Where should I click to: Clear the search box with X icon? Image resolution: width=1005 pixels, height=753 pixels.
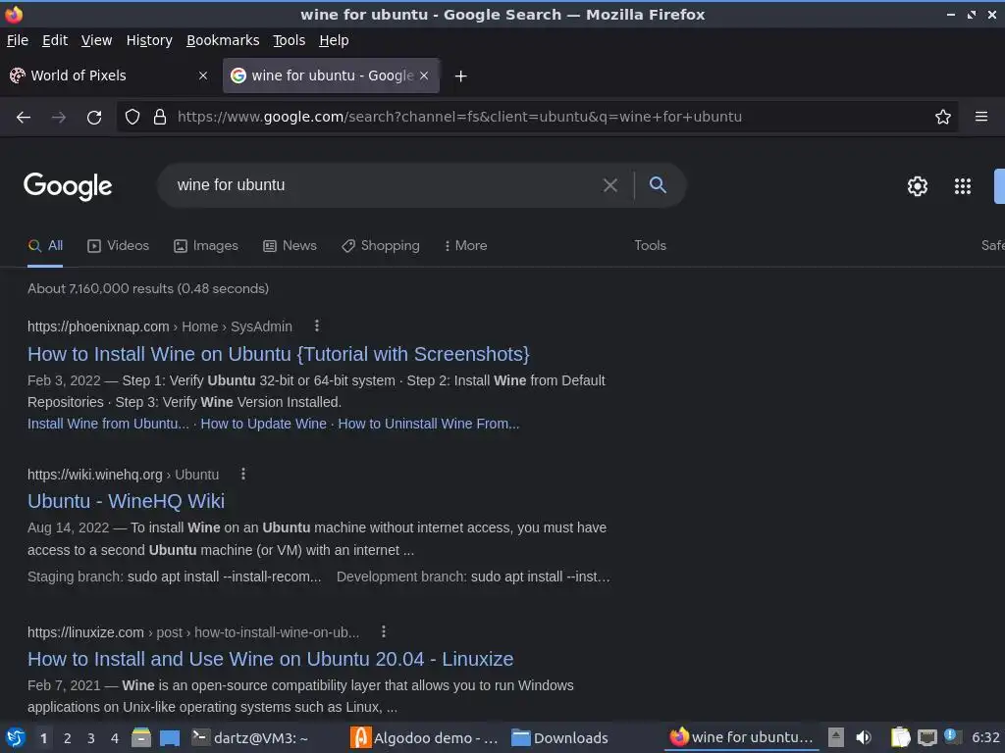(610, 185)
